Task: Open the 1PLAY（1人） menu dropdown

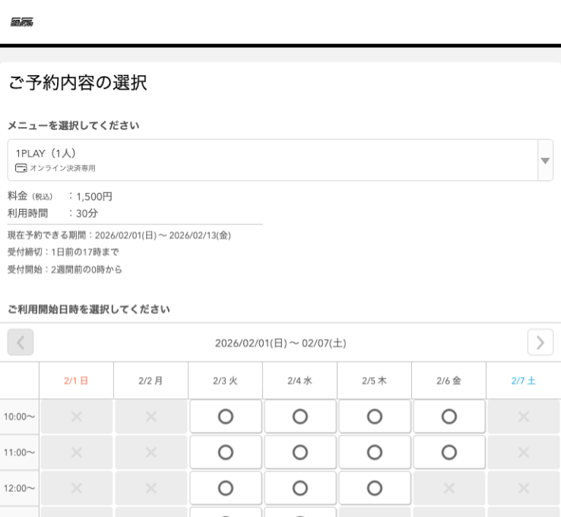Action: [280, 160]
